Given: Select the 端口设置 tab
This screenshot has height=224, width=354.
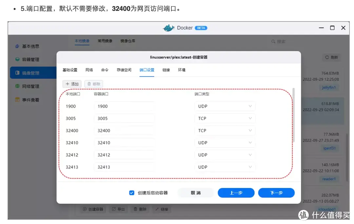Looking at the screenshot, I should [x=147, y=70].
